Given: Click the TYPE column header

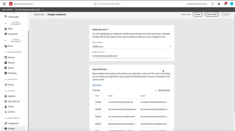Looking at the screenshot, I should (97, 96).
